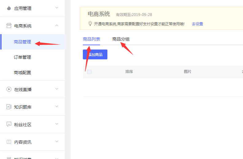Expand the 粉丝社区 chevron
This screenshot has width=243, height=159.
pos(57,124)
